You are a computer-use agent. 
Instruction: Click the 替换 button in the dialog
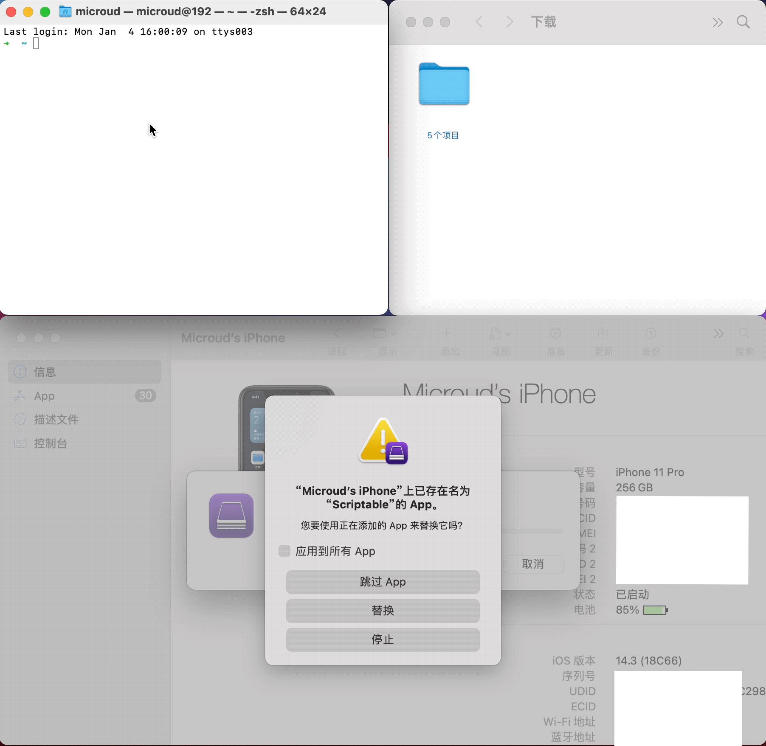point(383,611)
